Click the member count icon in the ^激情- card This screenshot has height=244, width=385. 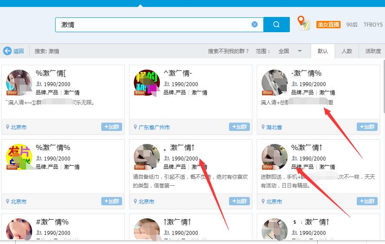click(167, 84)
